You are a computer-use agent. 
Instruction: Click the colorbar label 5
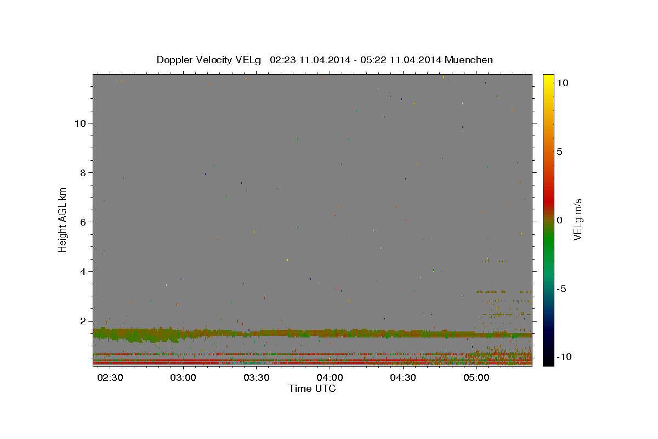point(559,151)
